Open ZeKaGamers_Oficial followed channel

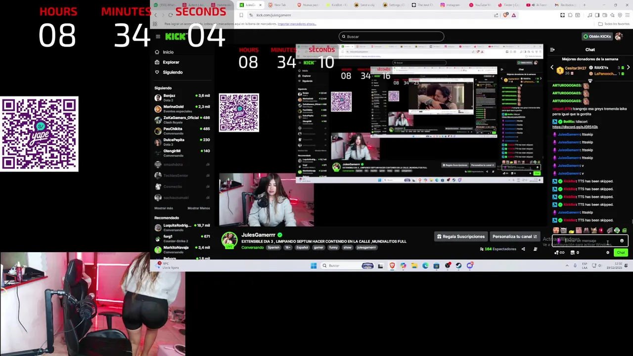click(182, 120)
